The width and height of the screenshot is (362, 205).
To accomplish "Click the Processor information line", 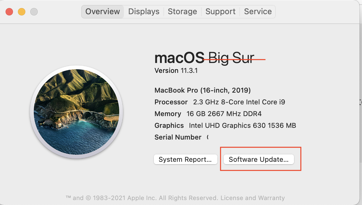I will tap(220, 102).
